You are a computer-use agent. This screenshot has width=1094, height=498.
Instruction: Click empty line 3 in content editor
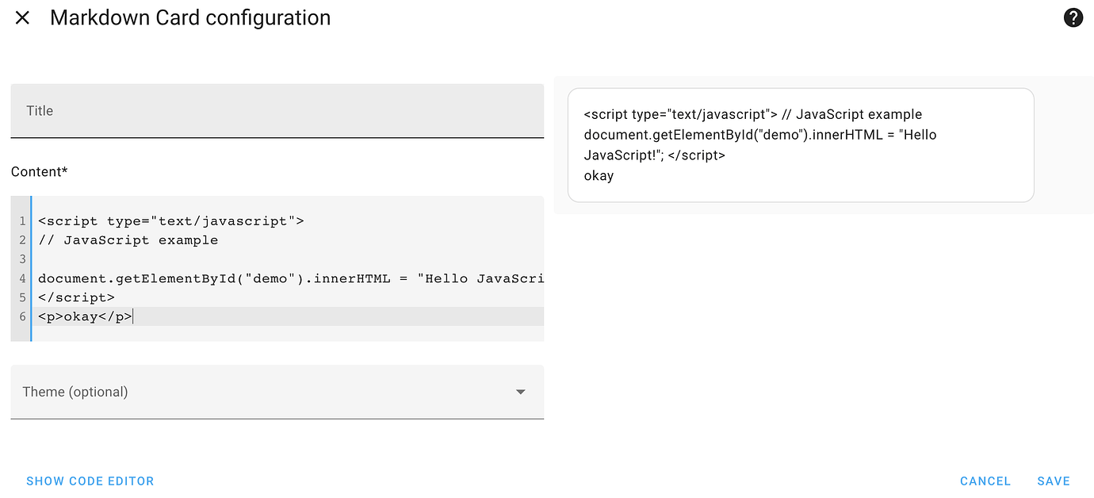pos(238,259)
